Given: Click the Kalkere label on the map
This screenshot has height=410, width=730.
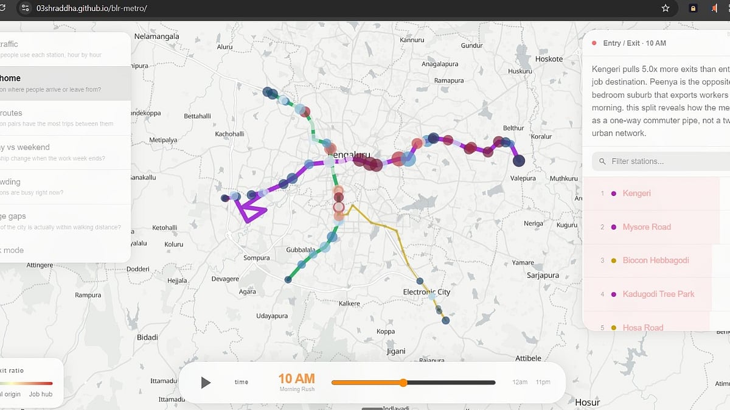Looking at the screenshot, I should tap(349, 303).
